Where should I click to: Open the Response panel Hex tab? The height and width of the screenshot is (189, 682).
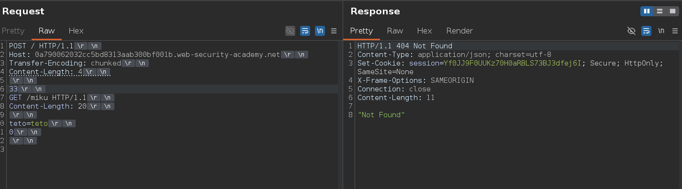(425, 31)
